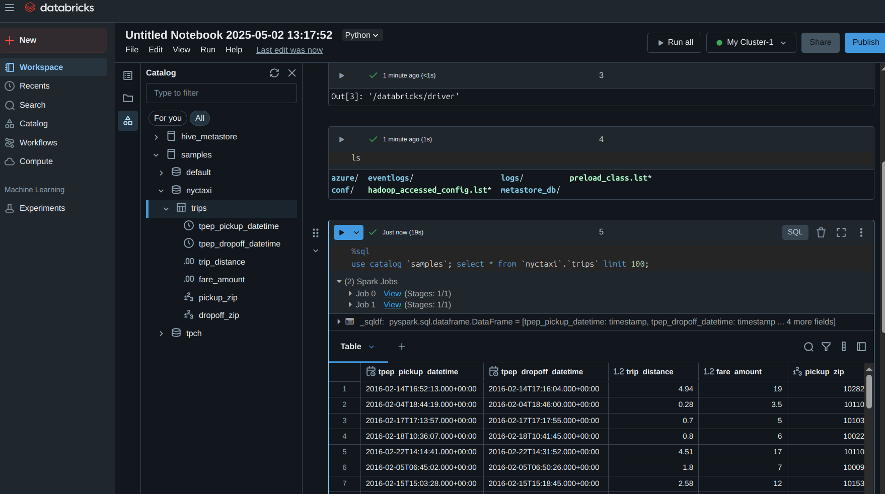Open Last edit was now history link

289,50
